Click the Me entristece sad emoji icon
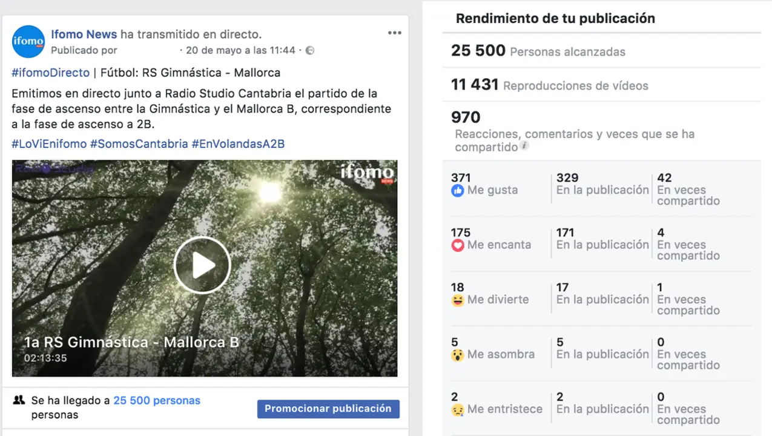 coord(458,409)
